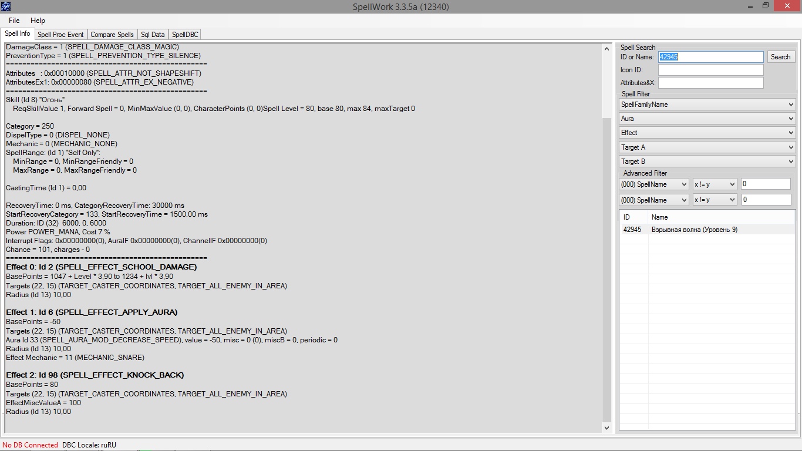Switch to the SpellDBC tab
Image resolution: width=802 pixels, height=451 pixels.
click(x=185, y=35)
